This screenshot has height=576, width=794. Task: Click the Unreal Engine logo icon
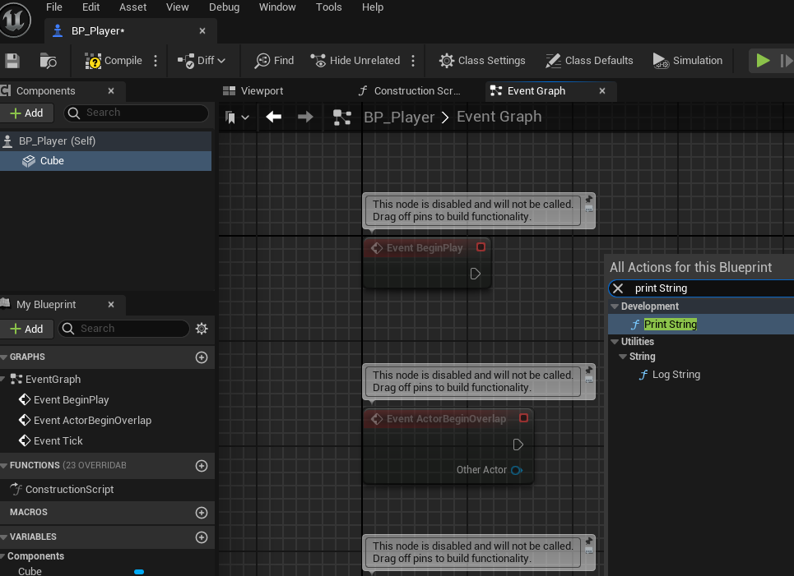pyautogui.click(x=15, y=19)
